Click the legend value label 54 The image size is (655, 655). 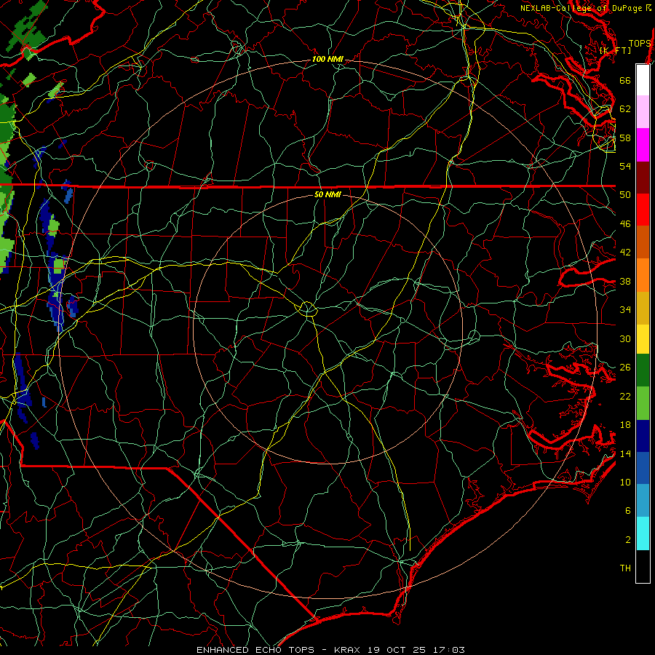(x=625, y=166)
